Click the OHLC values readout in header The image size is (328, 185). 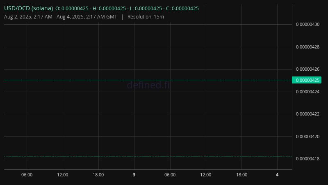(127, 9)
